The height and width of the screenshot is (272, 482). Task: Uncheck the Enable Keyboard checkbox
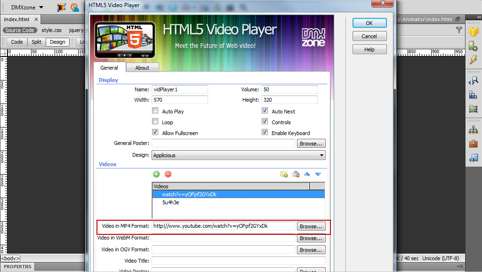(265, 132)
